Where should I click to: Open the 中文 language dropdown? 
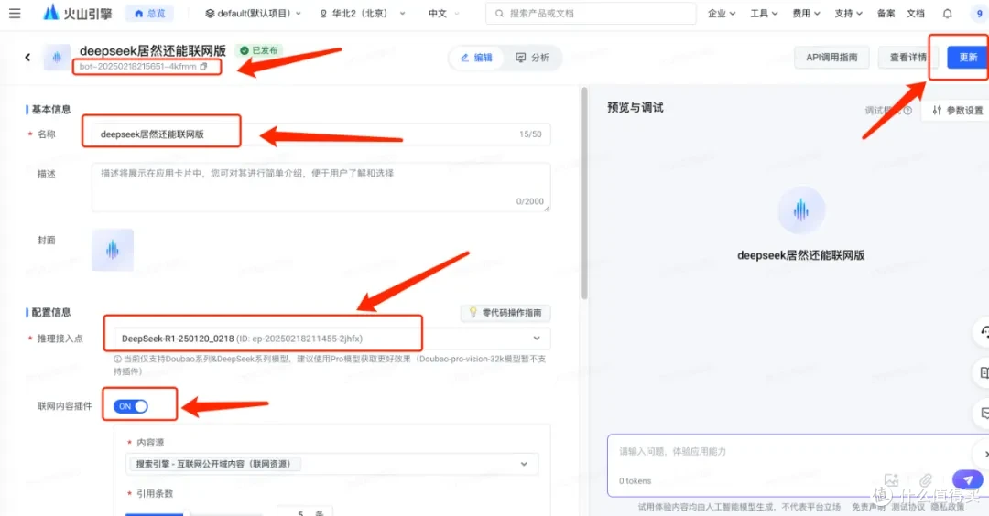click(443, 13)
